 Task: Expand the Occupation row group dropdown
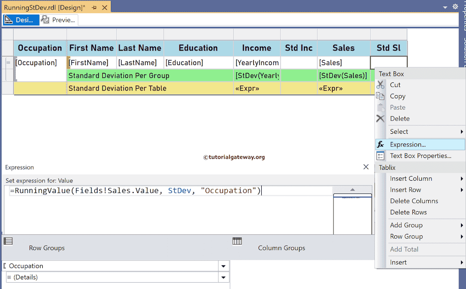tap(223, 266)
